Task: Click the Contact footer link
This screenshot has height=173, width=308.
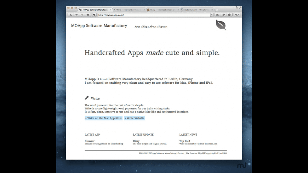Action: tap(181, 154)
